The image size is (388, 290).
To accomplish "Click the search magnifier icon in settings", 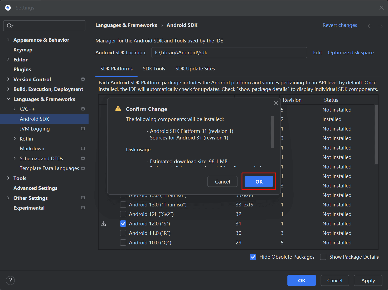I will (10, 26).
